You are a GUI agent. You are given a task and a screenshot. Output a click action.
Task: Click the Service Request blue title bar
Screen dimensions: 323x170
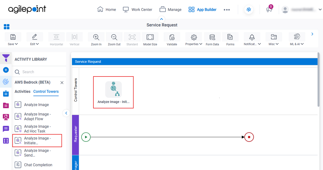click(x=195, y=61)
